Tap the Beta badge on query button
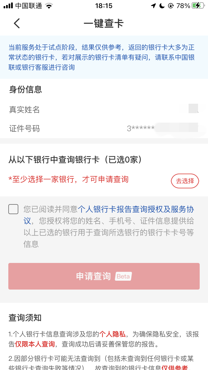 pos(123,276)
